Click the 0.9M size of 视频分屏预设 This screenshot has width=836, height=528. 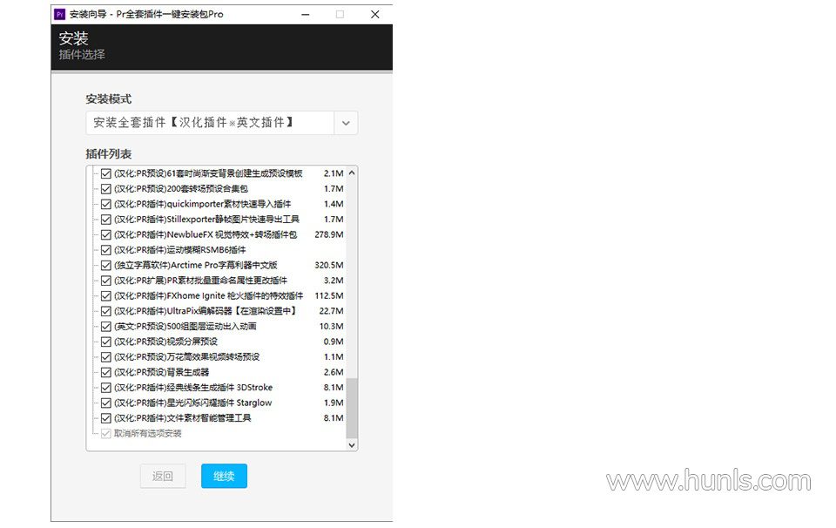pos(334,342)
